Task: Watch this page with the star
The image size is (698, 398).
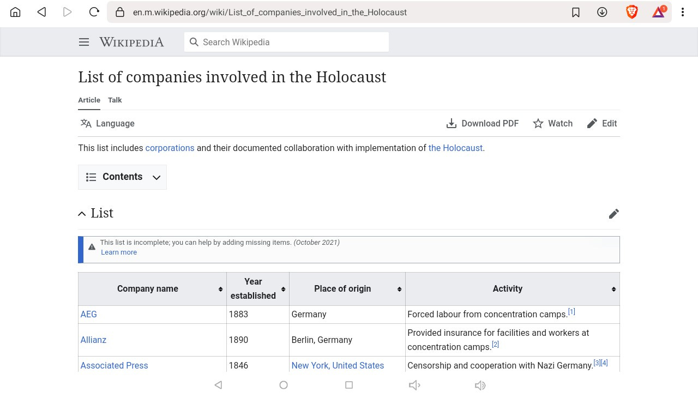Action: pyautogui.click(x=553, y=123)
